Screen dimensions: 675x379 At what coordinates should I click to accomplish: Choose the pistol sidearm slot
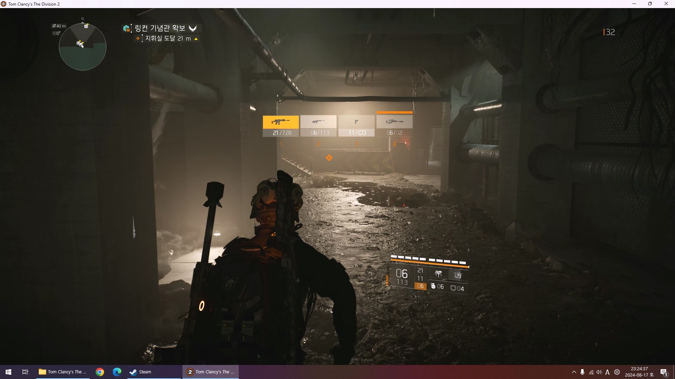pos(356,126)
